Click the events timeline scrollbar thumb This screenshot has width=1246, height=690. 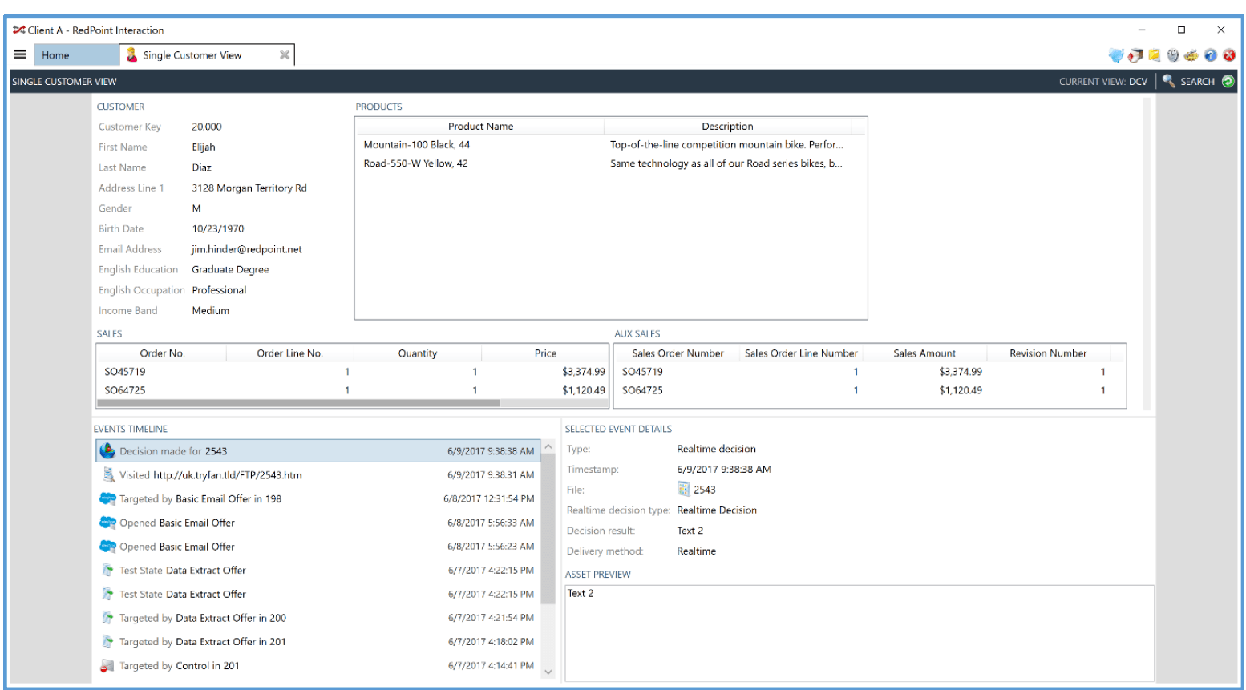point(548,530)
